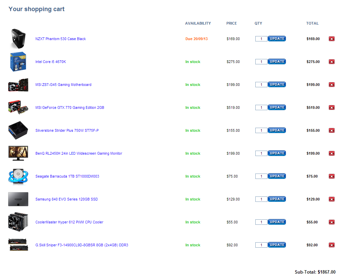
Task: Update CoolerMaster Hyper 612 quantity
Action: 277,222
